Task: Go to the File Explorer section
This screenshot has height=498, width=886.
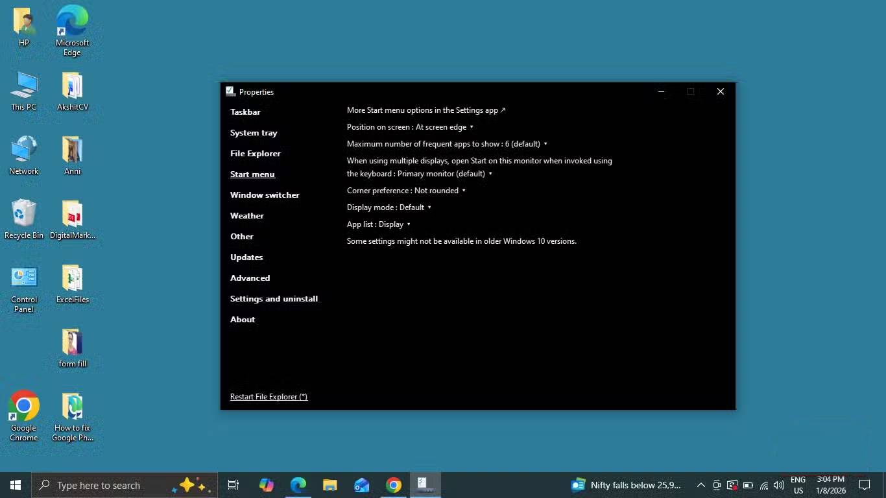Action: pyautogui.click(x=256, y=154)
